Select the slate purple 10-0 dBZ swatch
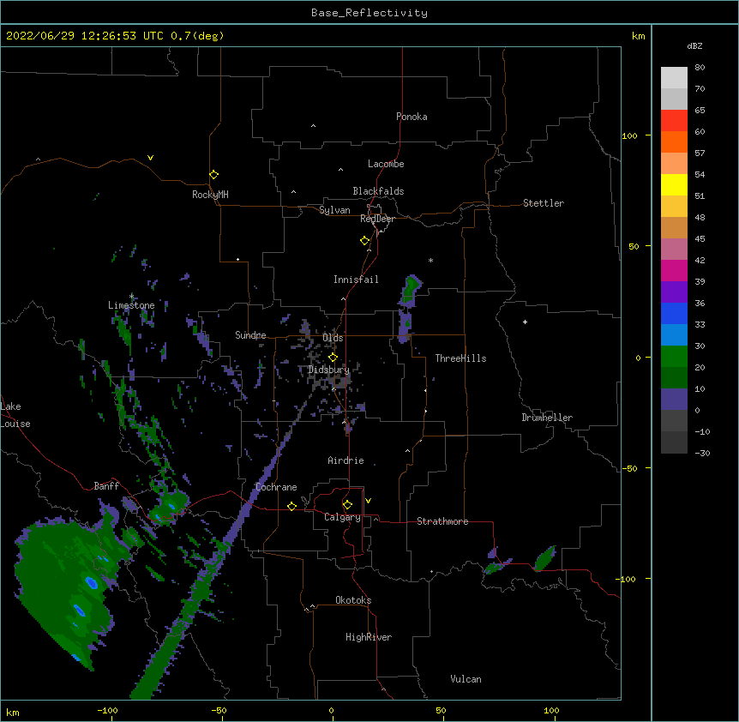The height and width of the screenshot is (722, 739). tap(674, 400)
